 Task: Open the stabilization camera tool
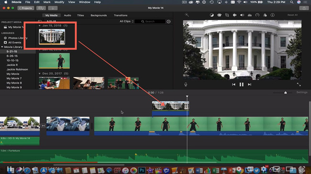point(234,15)
